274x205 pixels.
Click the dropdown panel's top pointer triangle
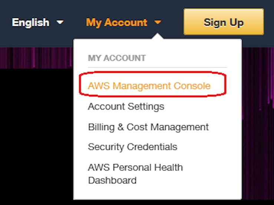pyautogui.click(x=158, y=36)
